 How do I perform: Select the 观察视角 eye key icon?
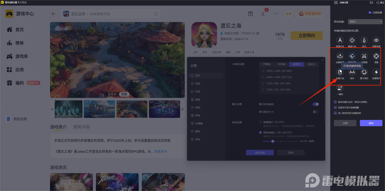(376, 40)
